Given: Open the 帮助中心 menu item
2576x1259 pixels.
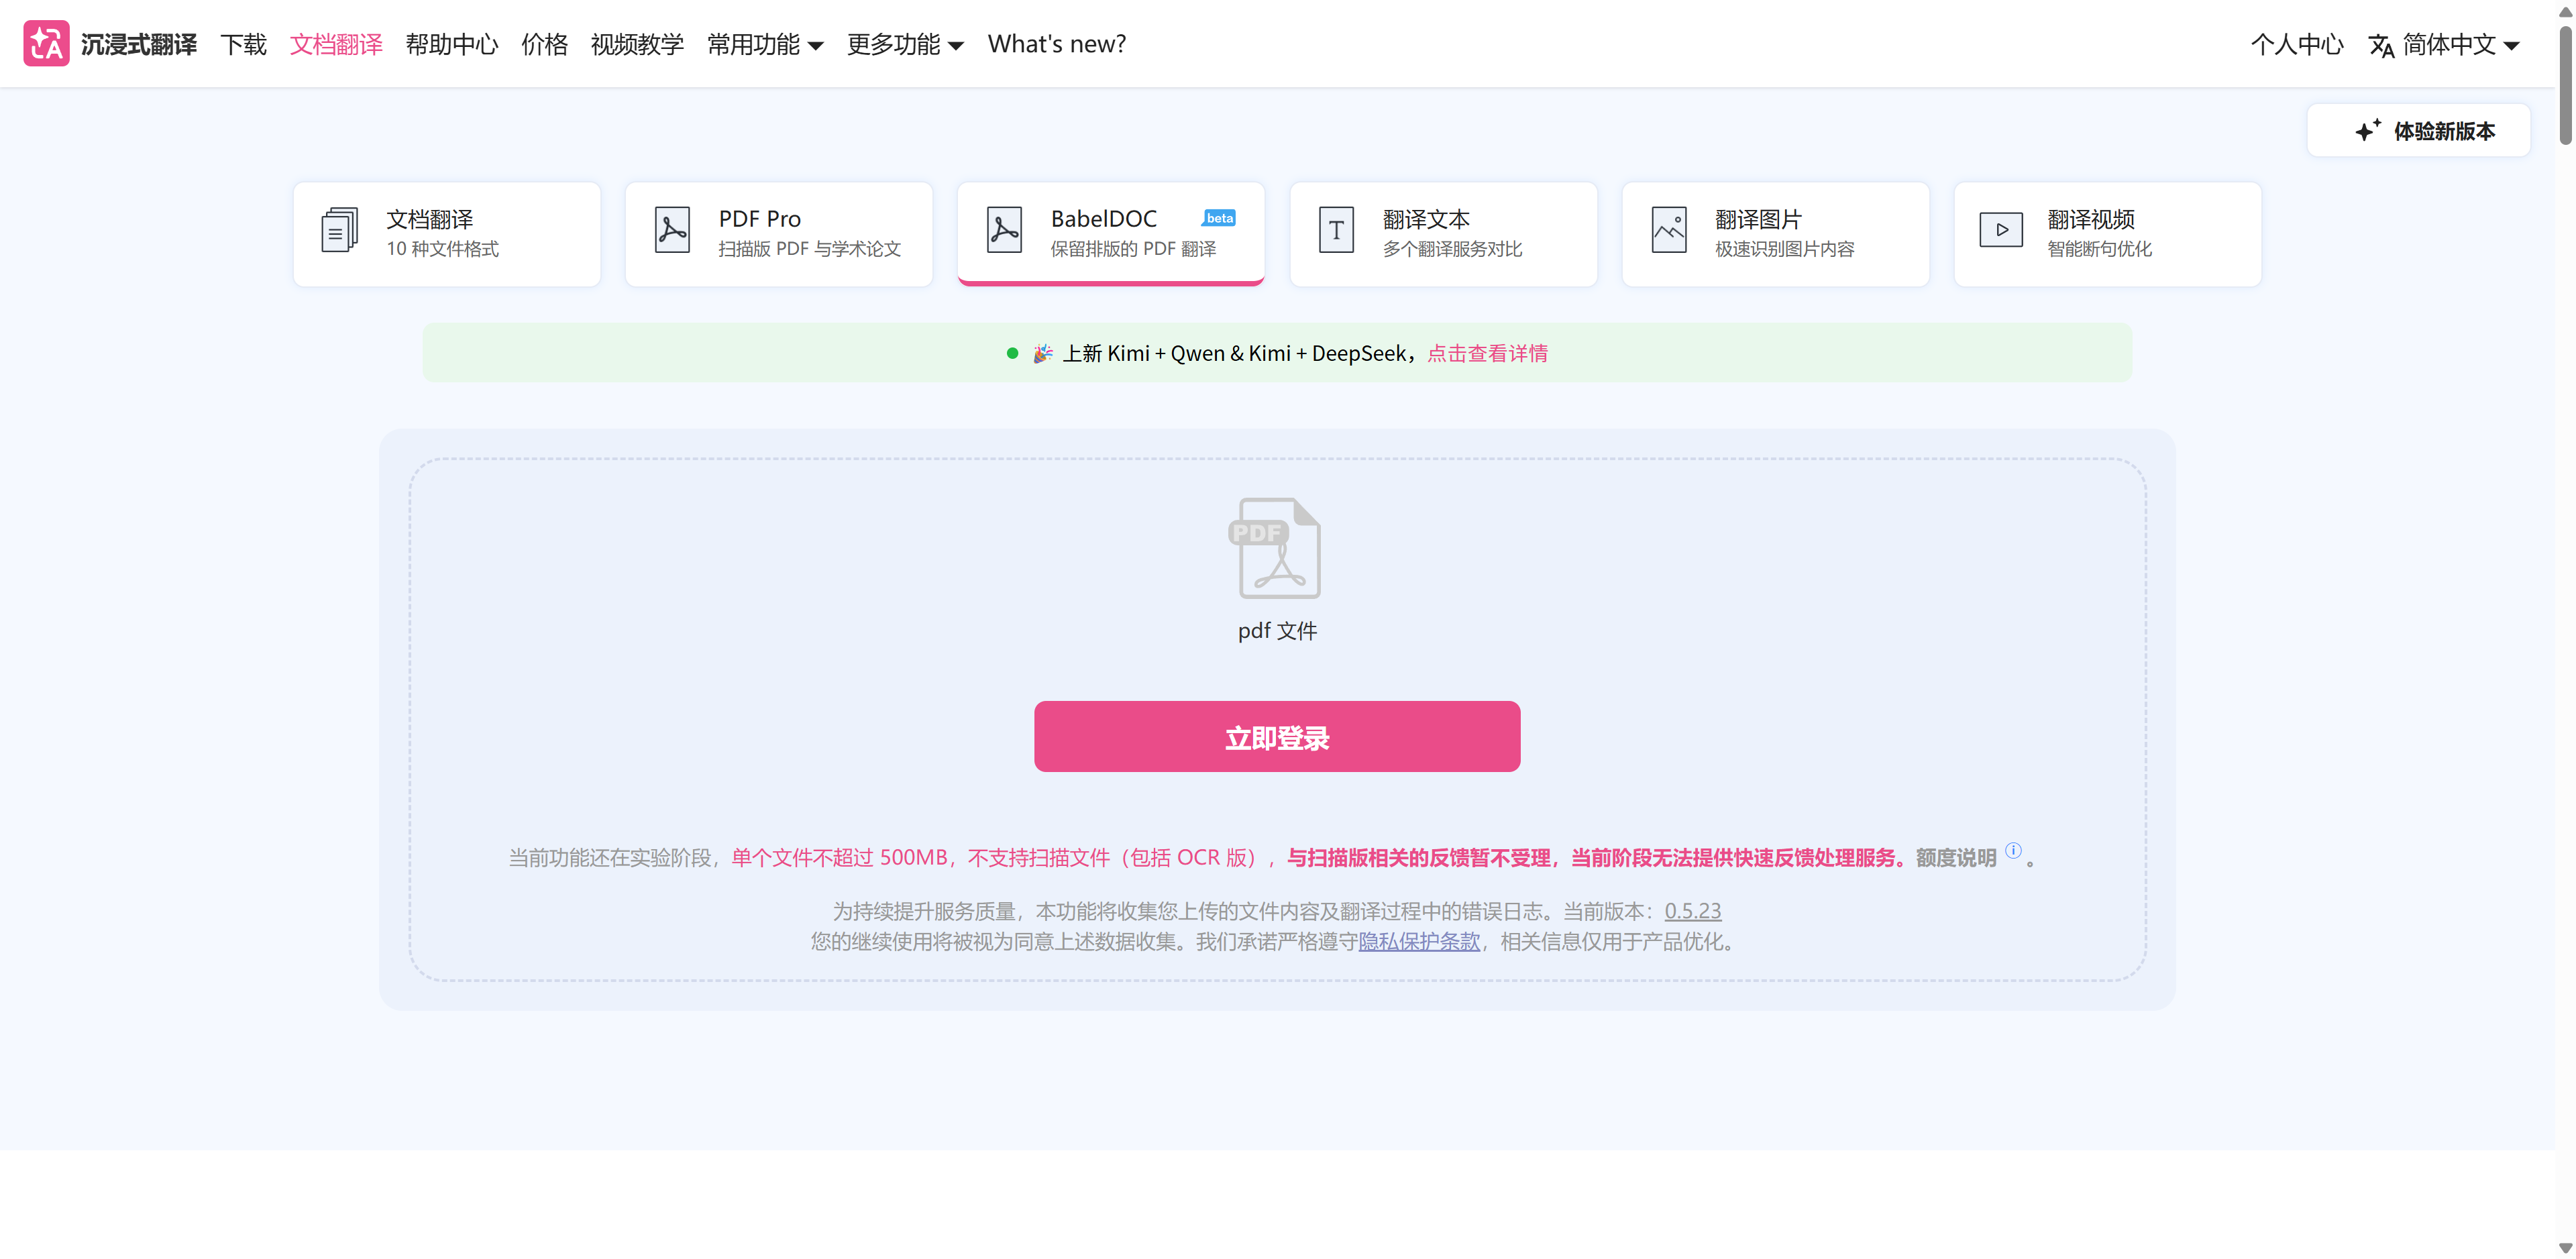Looking at the screenshot, I should [x=451, y=45].
